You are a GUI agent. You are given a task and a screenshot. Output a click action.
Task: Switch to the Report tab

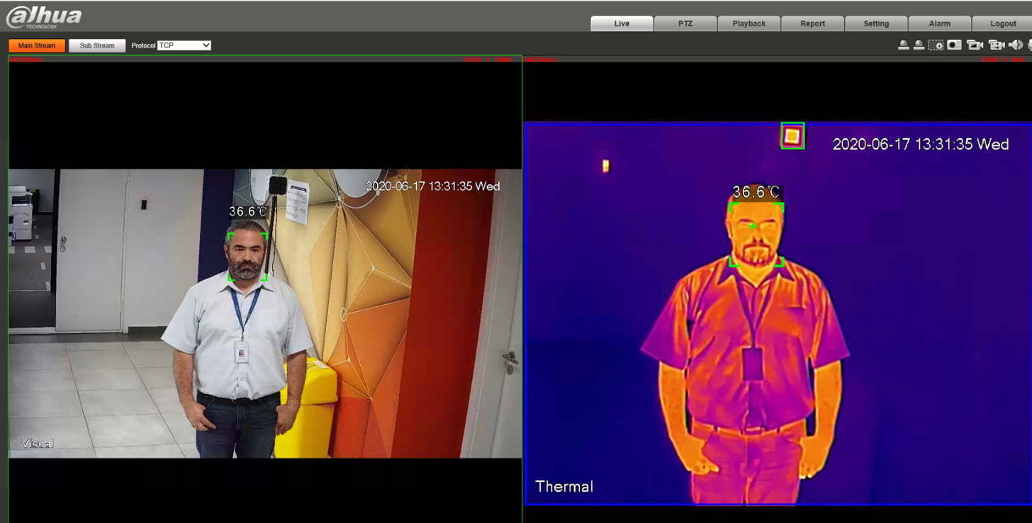[x=813, y=23]
